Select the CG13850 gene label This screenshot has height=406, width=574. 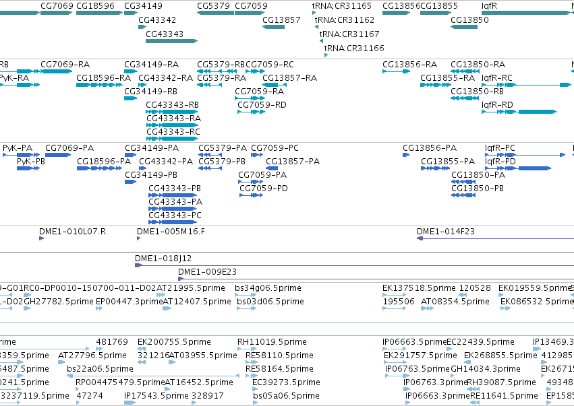point(469,20)
